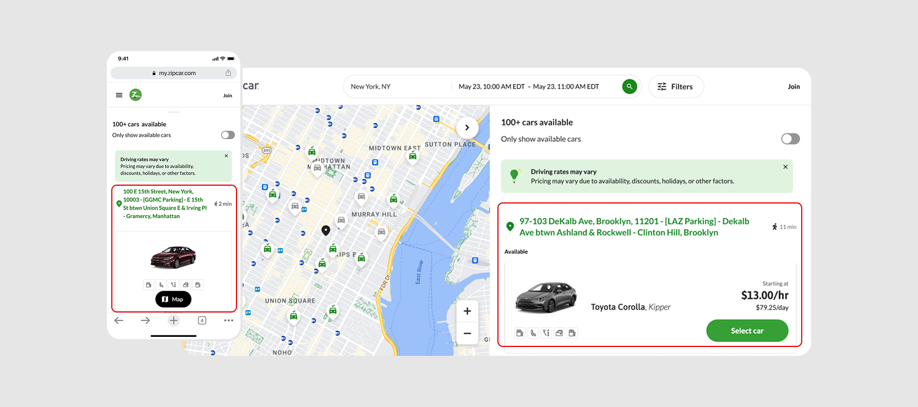The image size is (918, 407).
Task: Click the green search magnifier button
Action: [629, 87]
